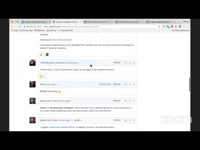Image resolution: width=200 pixels, height=150 pixels.
Task: Edit dshaw's flagged cc-agenda comment
Action: pos(130,120)
